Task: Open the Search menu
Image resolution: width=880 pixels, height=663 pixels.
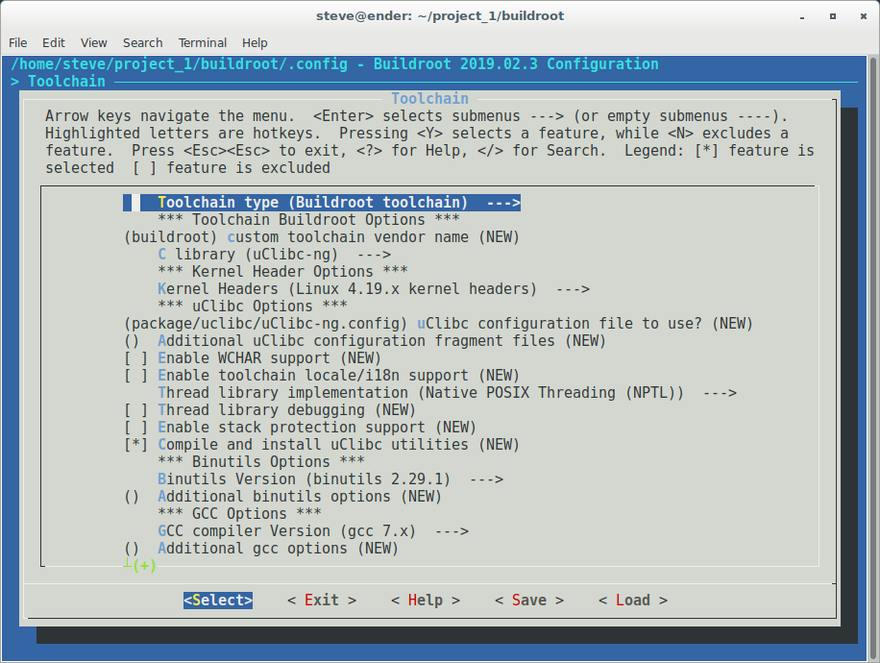Action: (142, 42)
